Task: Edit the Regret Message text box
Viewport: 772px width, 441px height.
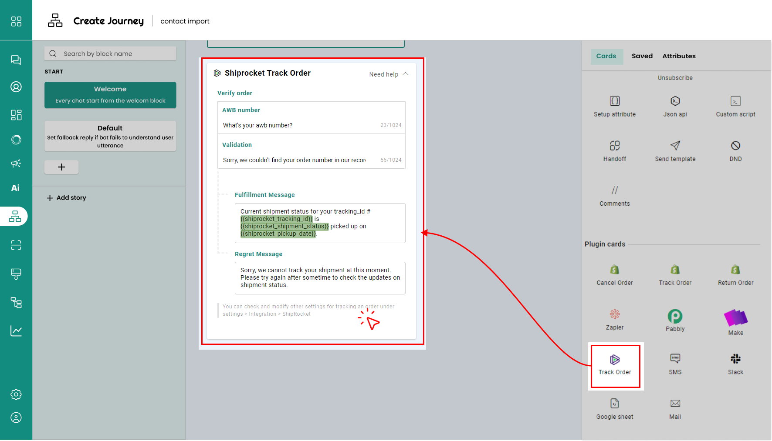Action: [320, 277]
